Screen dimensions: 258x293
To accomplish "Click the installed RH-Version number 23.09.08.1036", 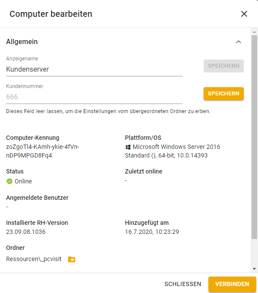I will pyautogui.click(x=26, y=232).
